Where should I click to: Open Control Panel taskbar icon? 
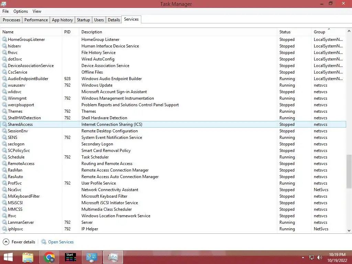pyautogui.click(x=91, y=257)
